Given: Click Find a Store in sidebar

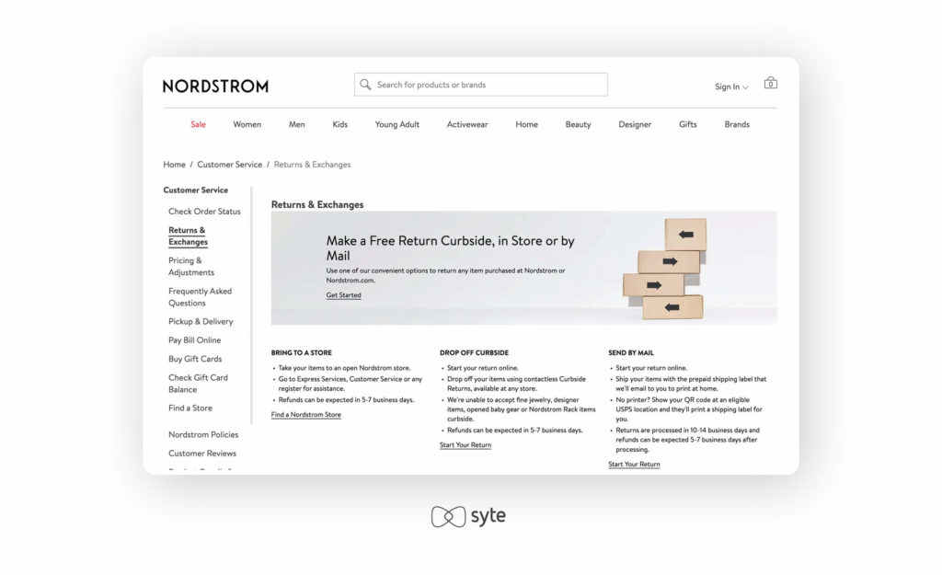Looking at the screenshot, I should [190, 408].
